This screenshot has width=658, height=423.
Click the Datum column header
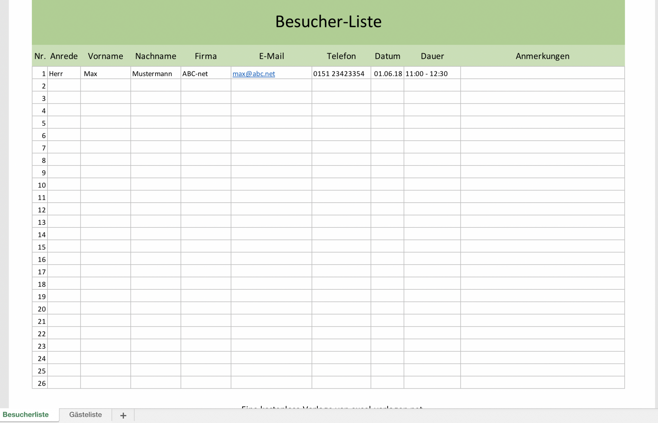point(387,56)
